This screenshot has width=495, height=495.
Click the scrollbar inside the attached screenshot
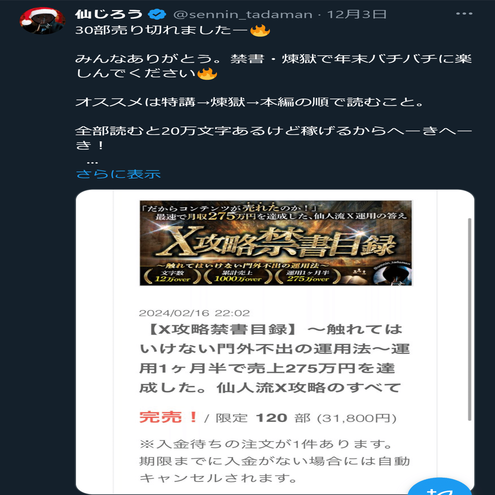(x=469, y=319)
